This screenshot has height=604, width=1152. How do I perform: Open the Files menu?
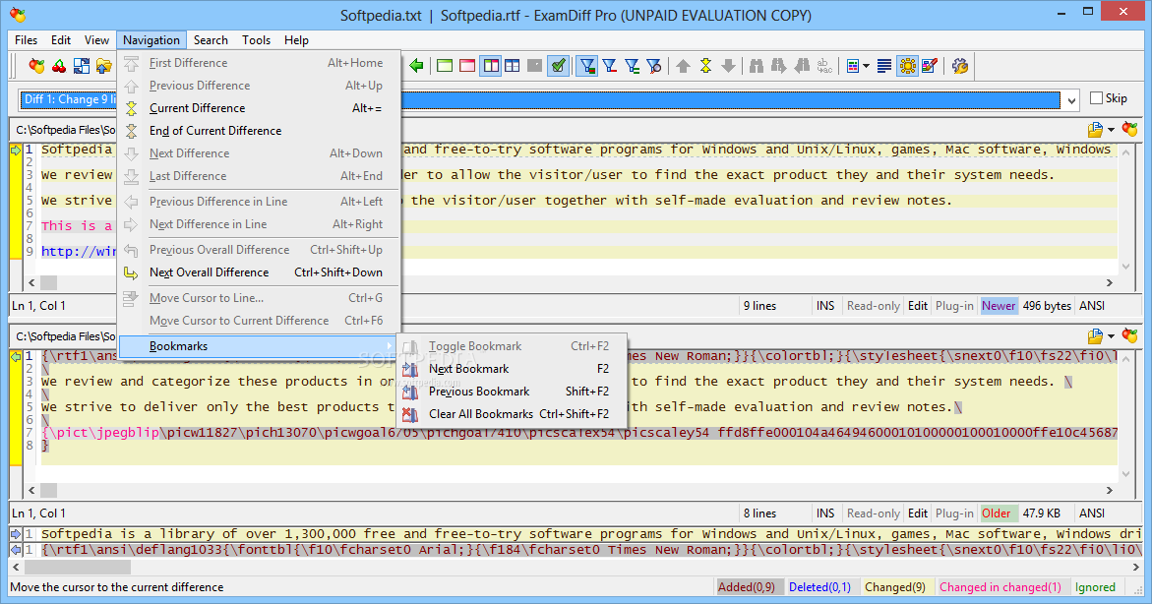pyautogui.click(x=26, y=40)
